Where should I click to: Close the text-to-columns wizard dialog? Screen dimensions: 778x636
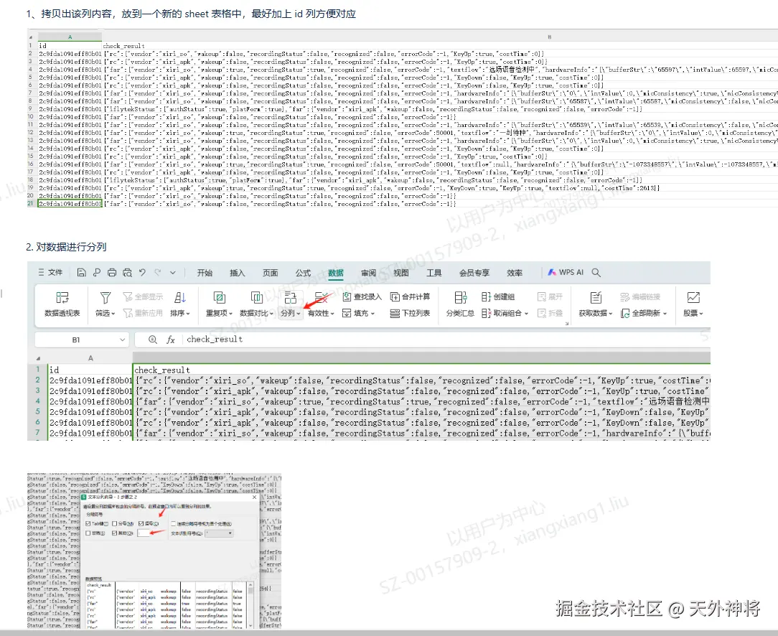coord(255,497)
